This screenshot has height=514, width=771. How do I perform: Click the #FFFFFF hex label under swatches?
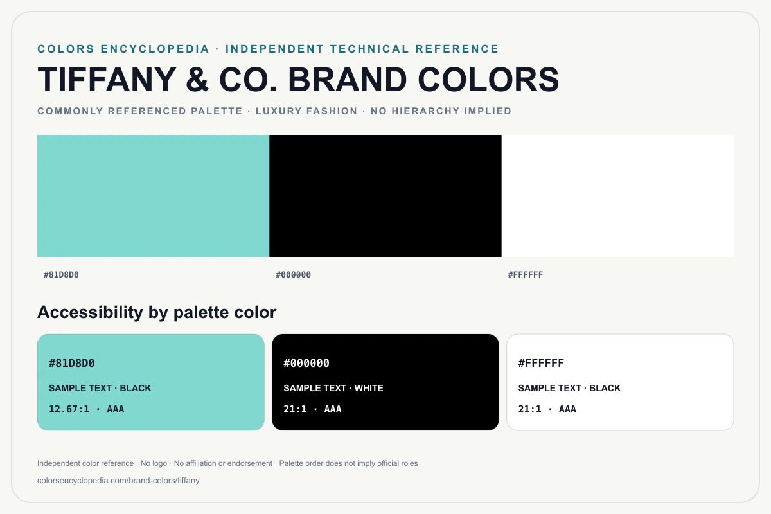click(526, 275)
